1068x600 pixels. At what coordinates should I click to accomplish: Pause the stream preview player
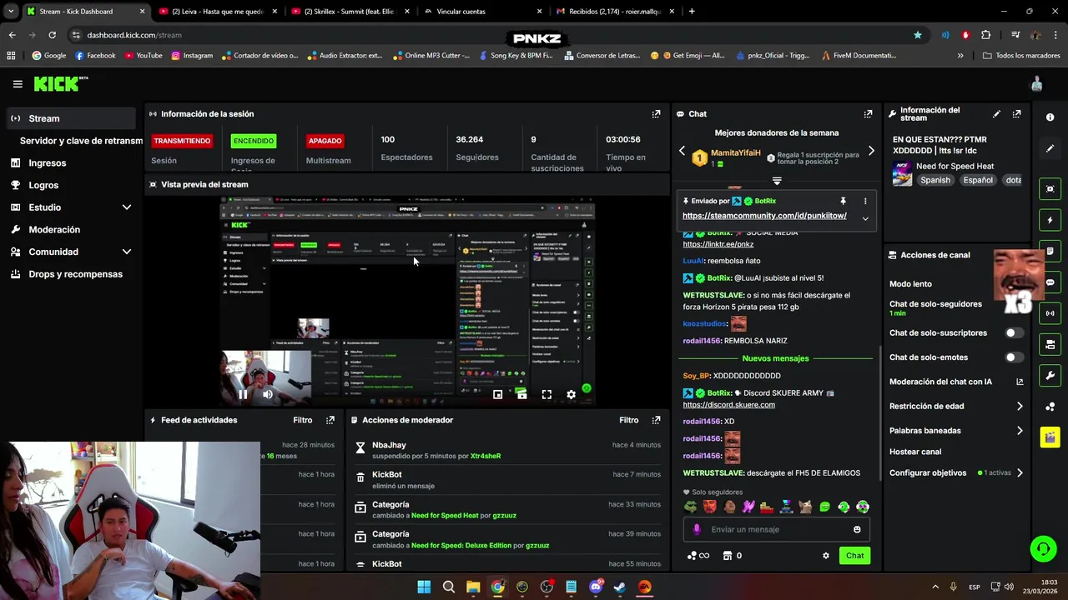[243, 395]
